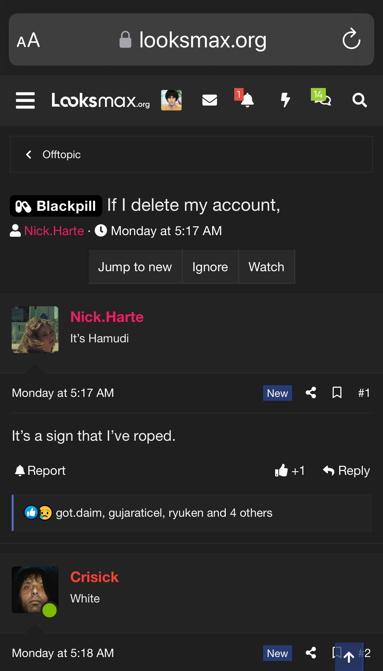Open Crisick's profile avatar
The image size is (383, 671).
pyautogui.click(x=35, y=590)
